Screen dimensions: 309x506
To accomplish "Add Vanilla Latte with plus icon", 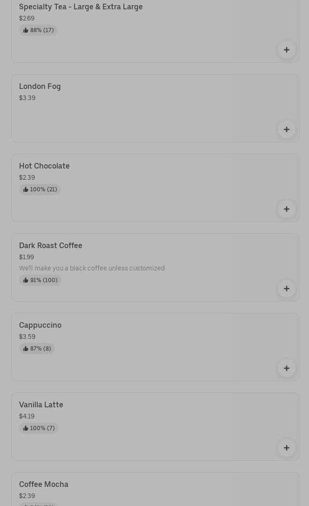I will (286, 448).
